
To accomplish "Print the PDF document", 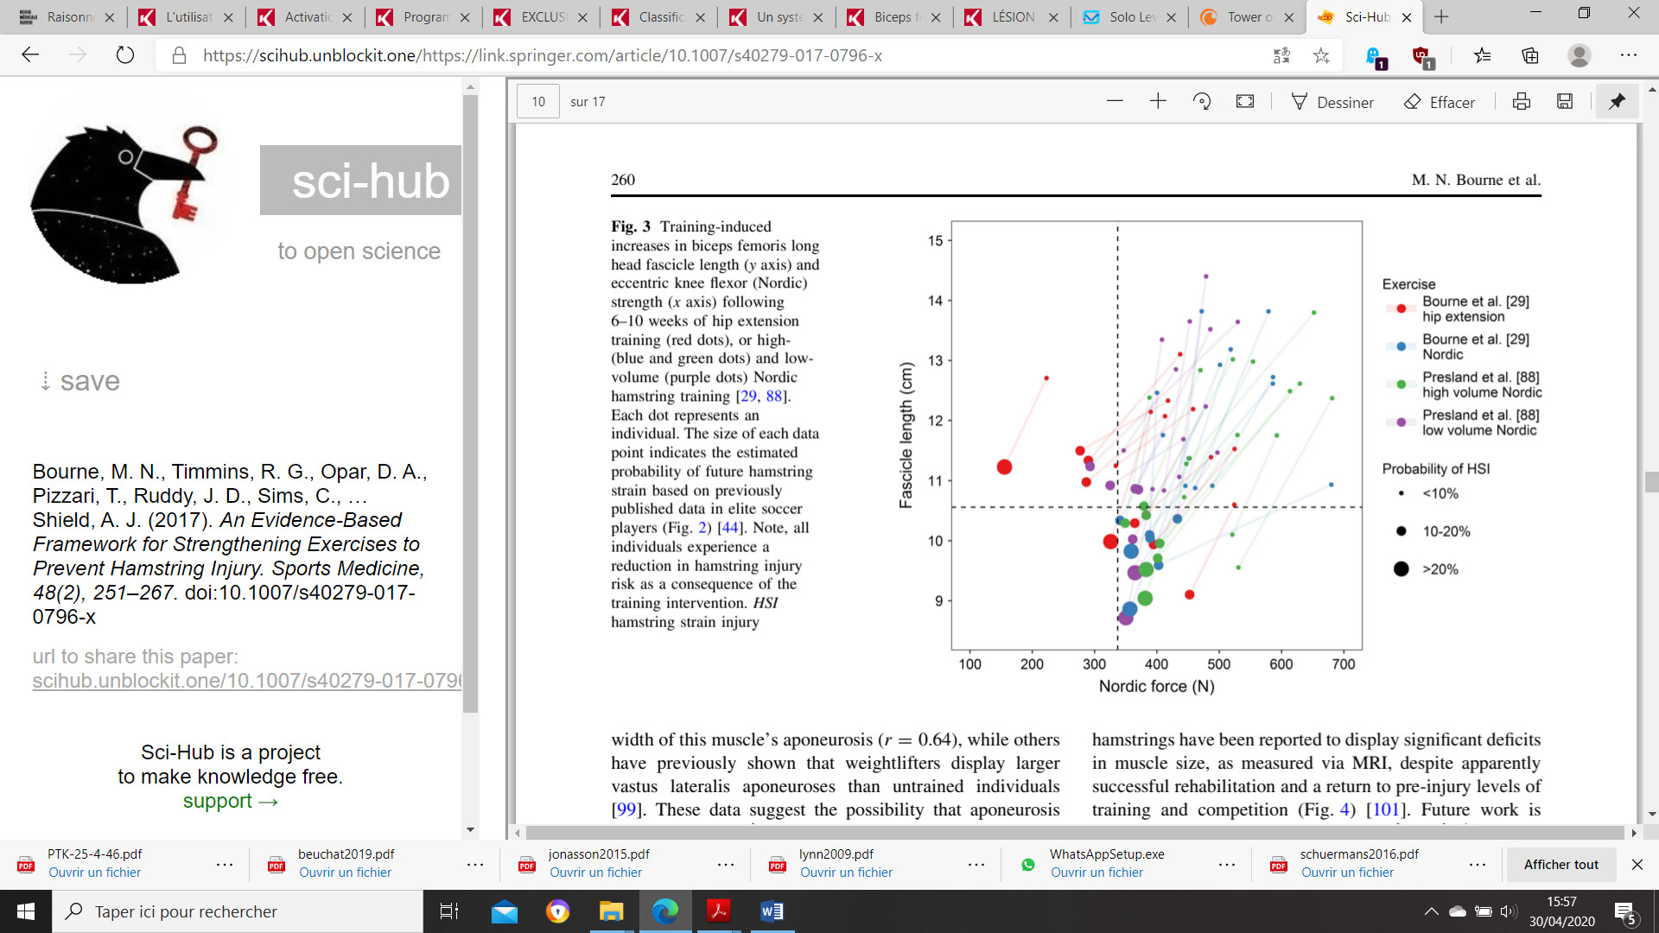I will (1522, 102).
